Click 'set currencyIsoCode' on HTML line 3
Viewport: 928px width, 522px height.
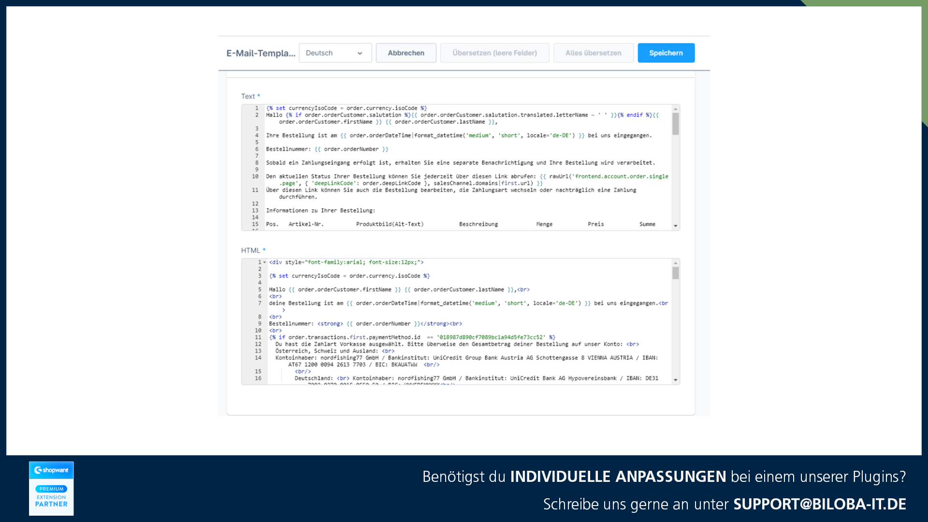[349, 276]
